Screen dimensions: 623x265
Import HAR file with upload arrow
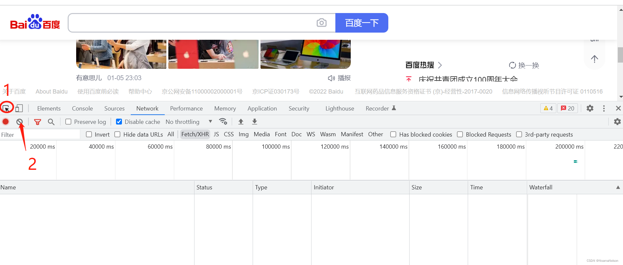tap(241, 122)
